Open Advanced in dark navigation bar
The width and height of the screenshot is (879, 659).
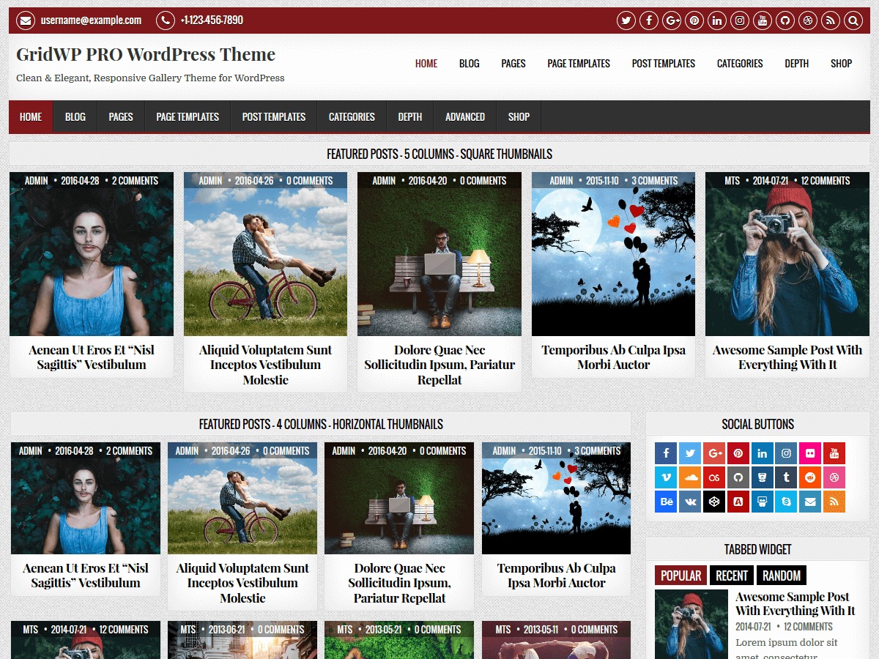click(x=465, y=116)
